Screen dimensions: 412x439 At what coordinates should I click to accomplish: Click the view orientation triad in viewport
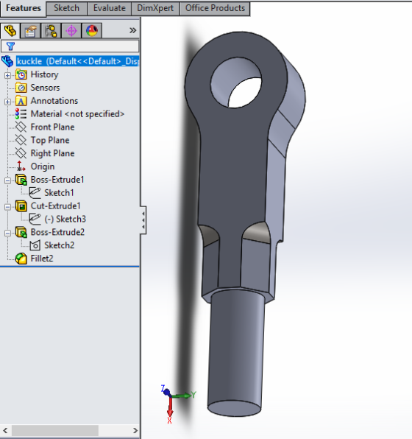(x=178, y=404)
